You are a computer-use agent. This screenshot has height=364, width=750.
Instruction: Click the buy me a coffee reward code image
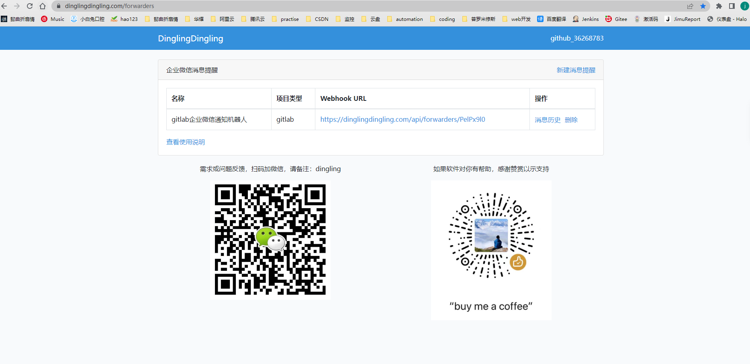(x=491, y=250)
